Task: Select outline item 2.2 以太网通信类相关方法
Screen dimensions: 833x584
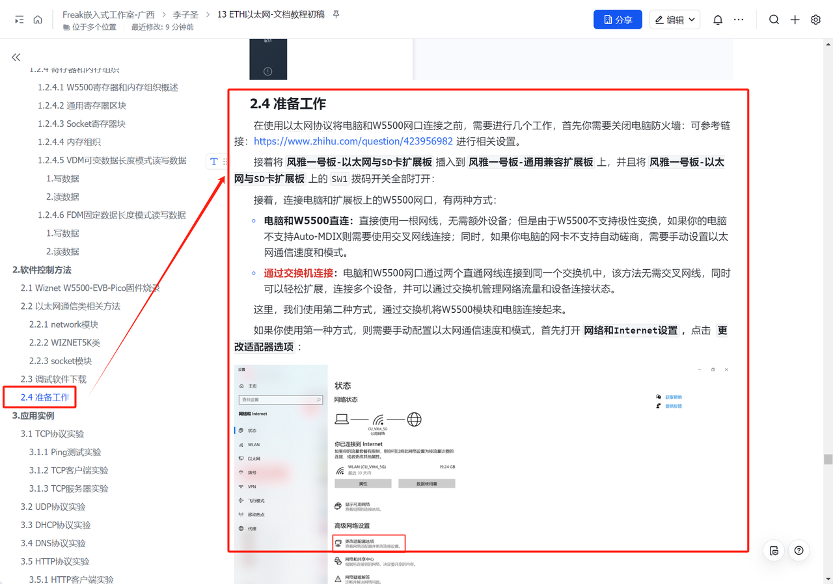Action: pyautogui.click(x=70, y=306)
